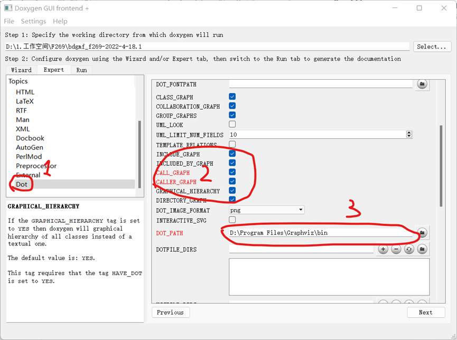
Task: Select Docbook topic
Action: (x=30, y=138)
